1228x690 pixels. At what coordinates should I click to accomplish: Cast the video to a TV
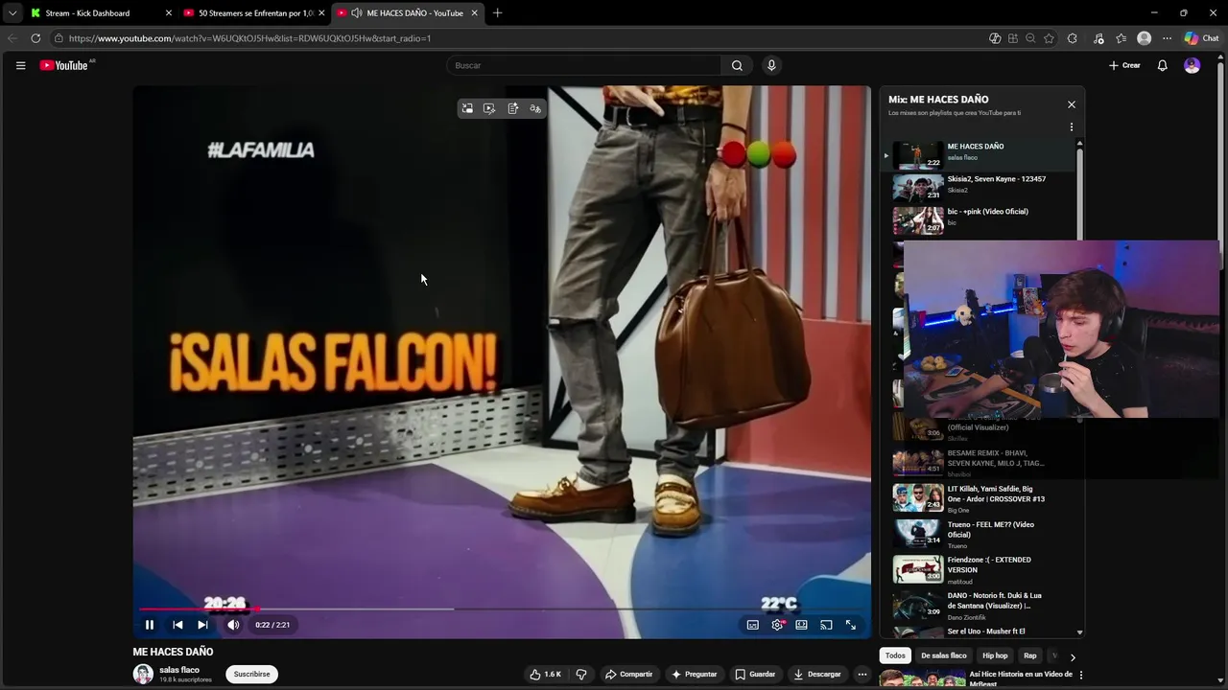pos(826,625)
